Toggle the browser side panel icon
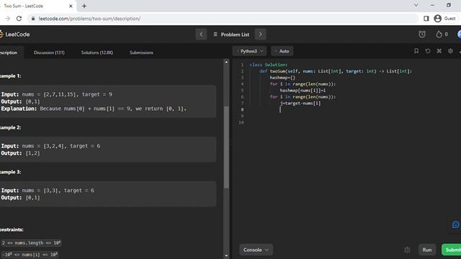The height and width of the screenshot is (259, 461). click(x=426, y=19)
